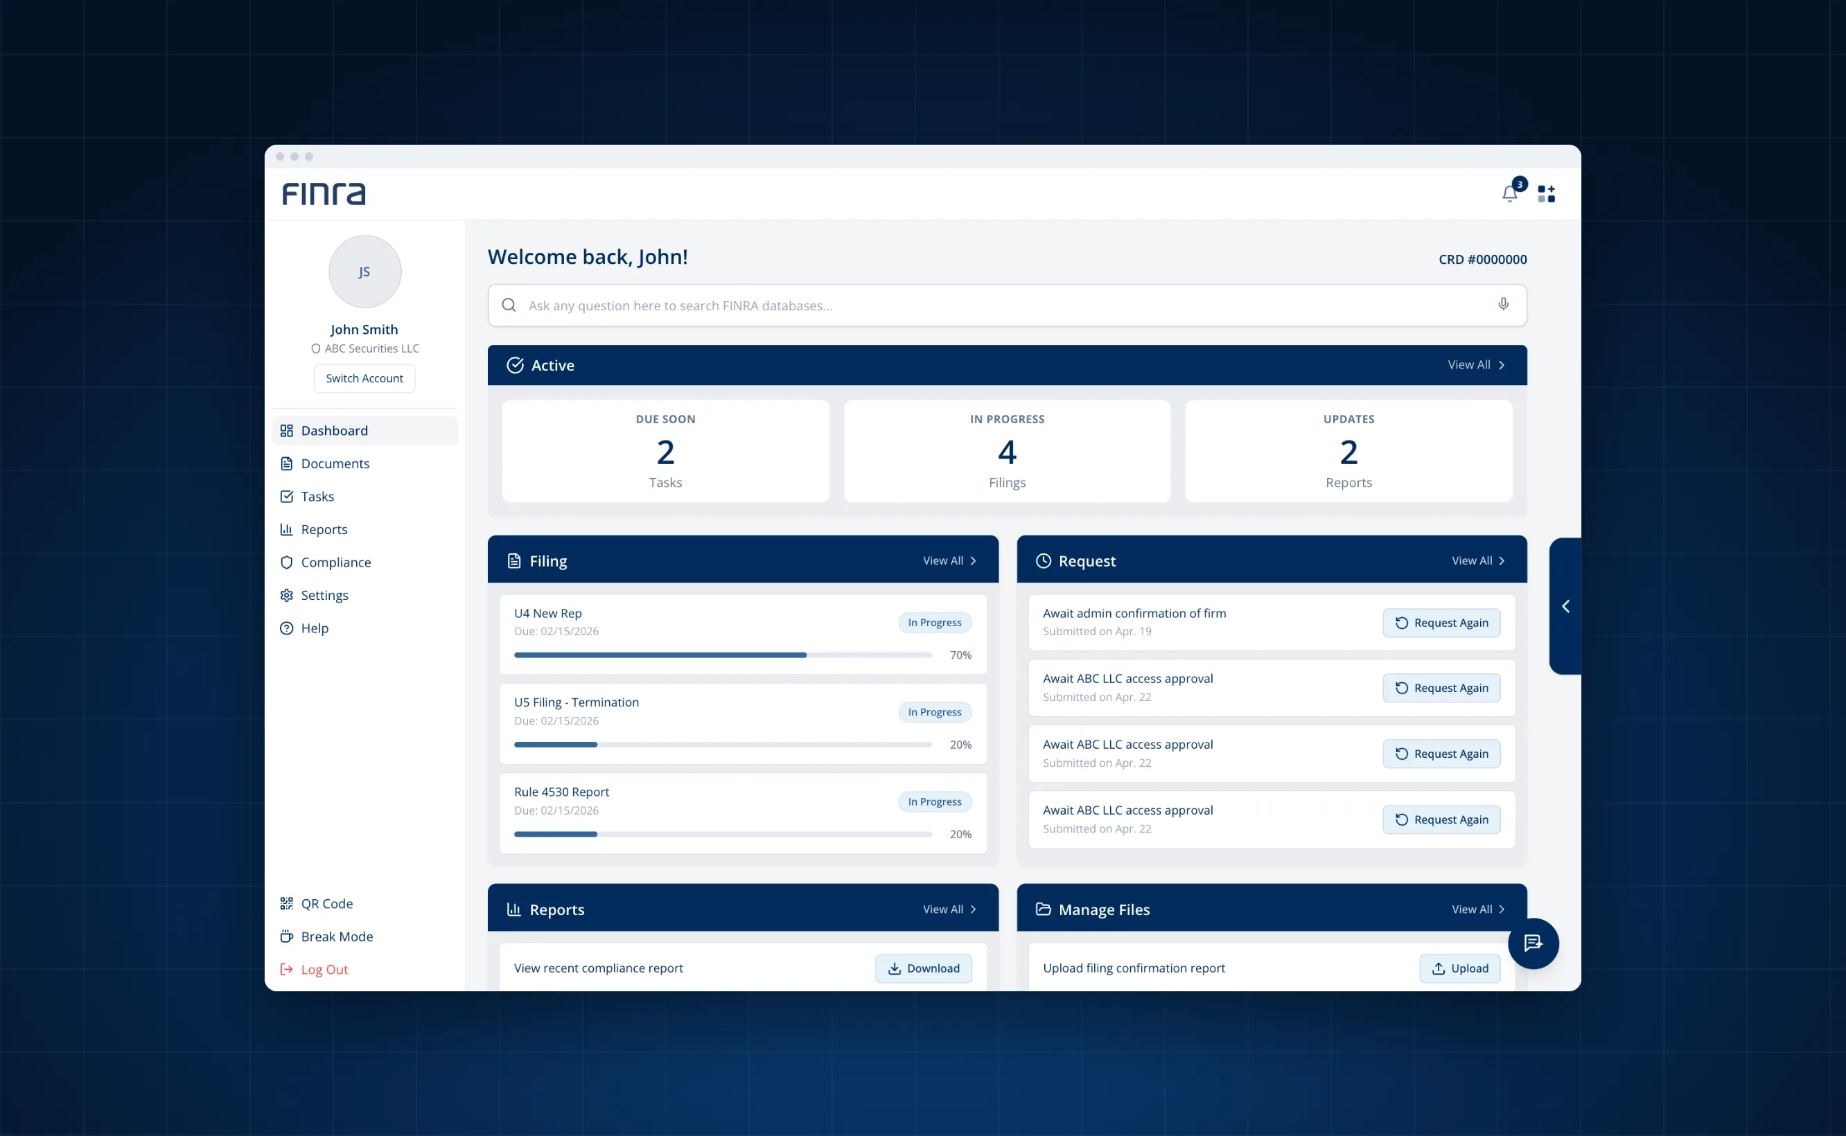Open Help in the sidebar
Image resolution: width=1846 pixels, height=1136 pixels.
coord(364,628)
